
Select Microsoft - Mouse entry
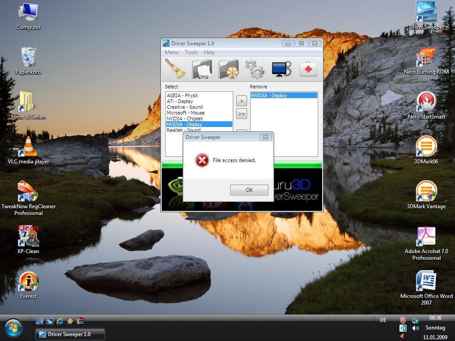point(199,113)
